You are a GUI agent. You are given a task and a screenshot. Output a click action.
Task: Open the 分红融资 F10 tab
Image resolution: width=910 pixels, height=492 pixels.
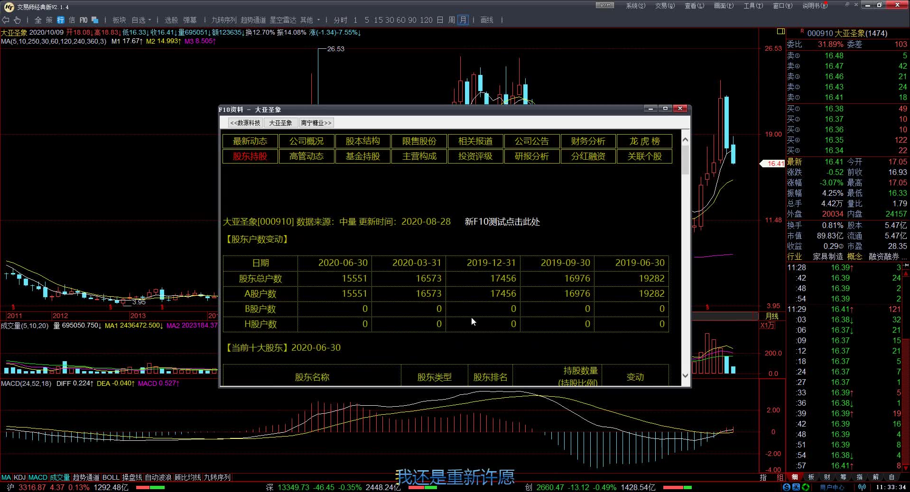coord(588,156)
